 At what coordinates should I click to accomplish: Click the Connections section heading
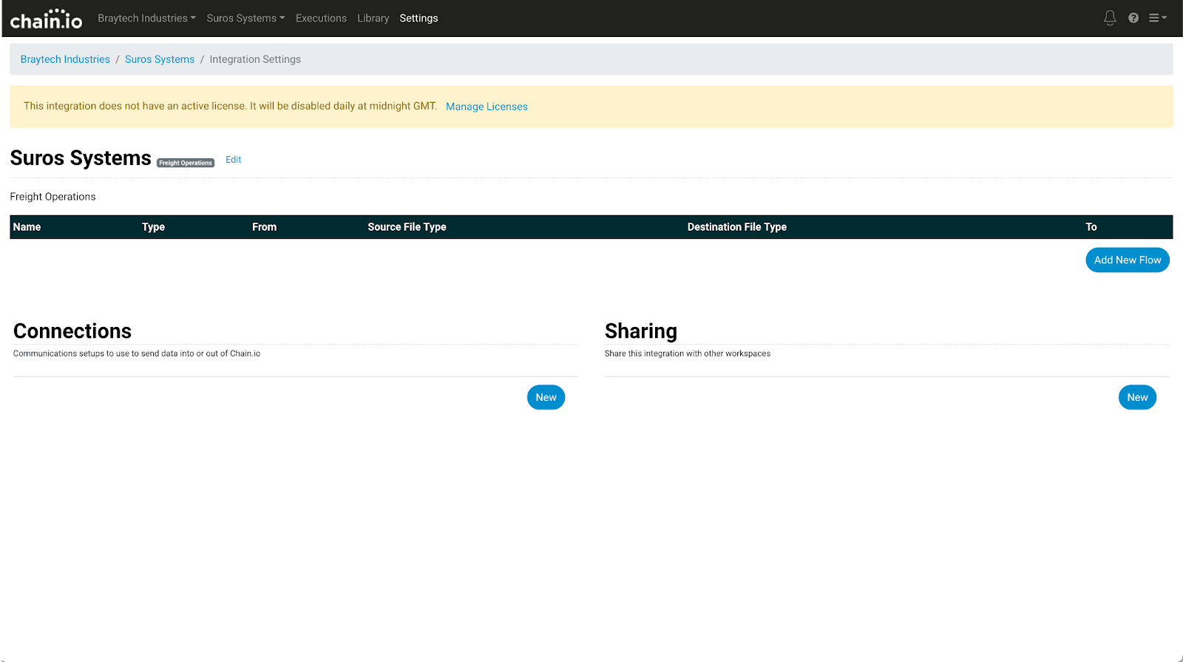[x=72, y=331]
